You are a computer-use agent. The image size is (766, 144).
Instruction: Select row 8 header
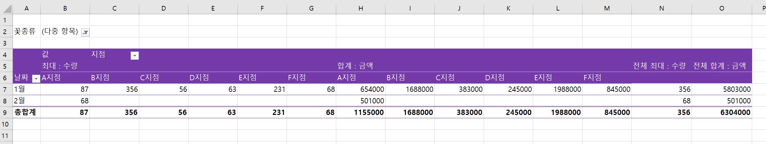click(x=6, y=101)
